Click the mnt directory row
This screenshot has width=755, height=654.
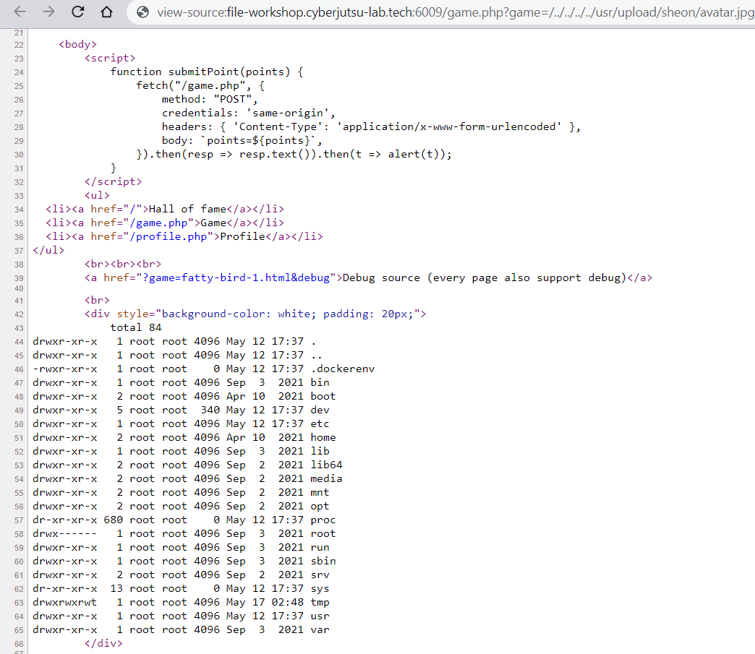(x=181, y=492)
